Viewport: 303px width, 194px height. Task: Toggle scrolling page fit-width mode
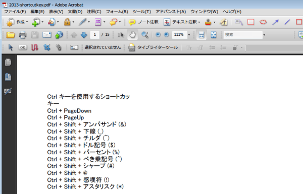click(201, 35)
